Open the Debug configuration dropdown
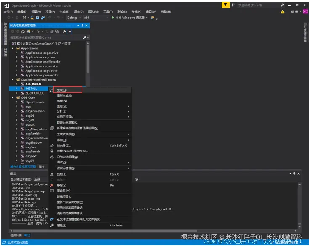The image size is (309, 247). 74,18
